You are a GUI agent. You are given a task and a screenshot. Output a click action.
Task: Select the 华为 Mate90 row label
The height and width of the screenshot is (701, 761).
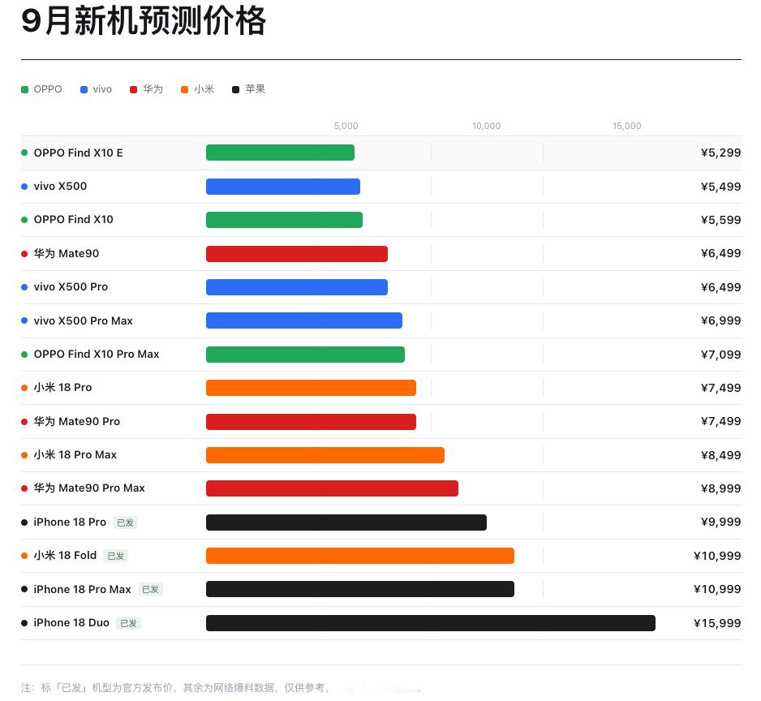[x=67, y=253]
